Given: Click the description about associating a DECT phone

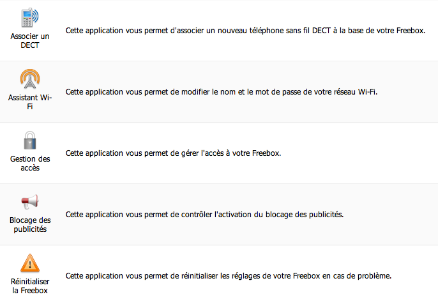Looking at the screenshot, I should pos(245,31).
